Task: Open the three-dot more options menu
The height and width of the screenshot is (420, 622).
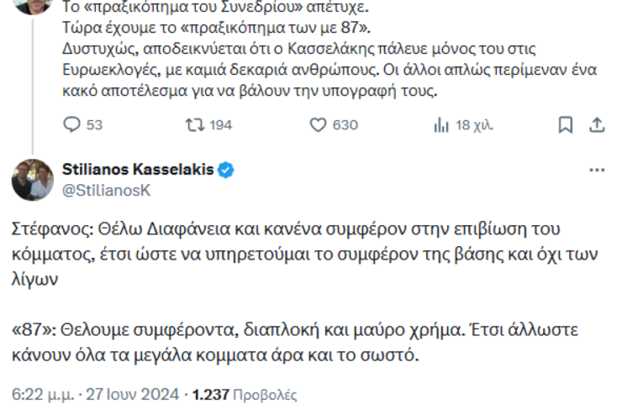Action: coord(597,171)
